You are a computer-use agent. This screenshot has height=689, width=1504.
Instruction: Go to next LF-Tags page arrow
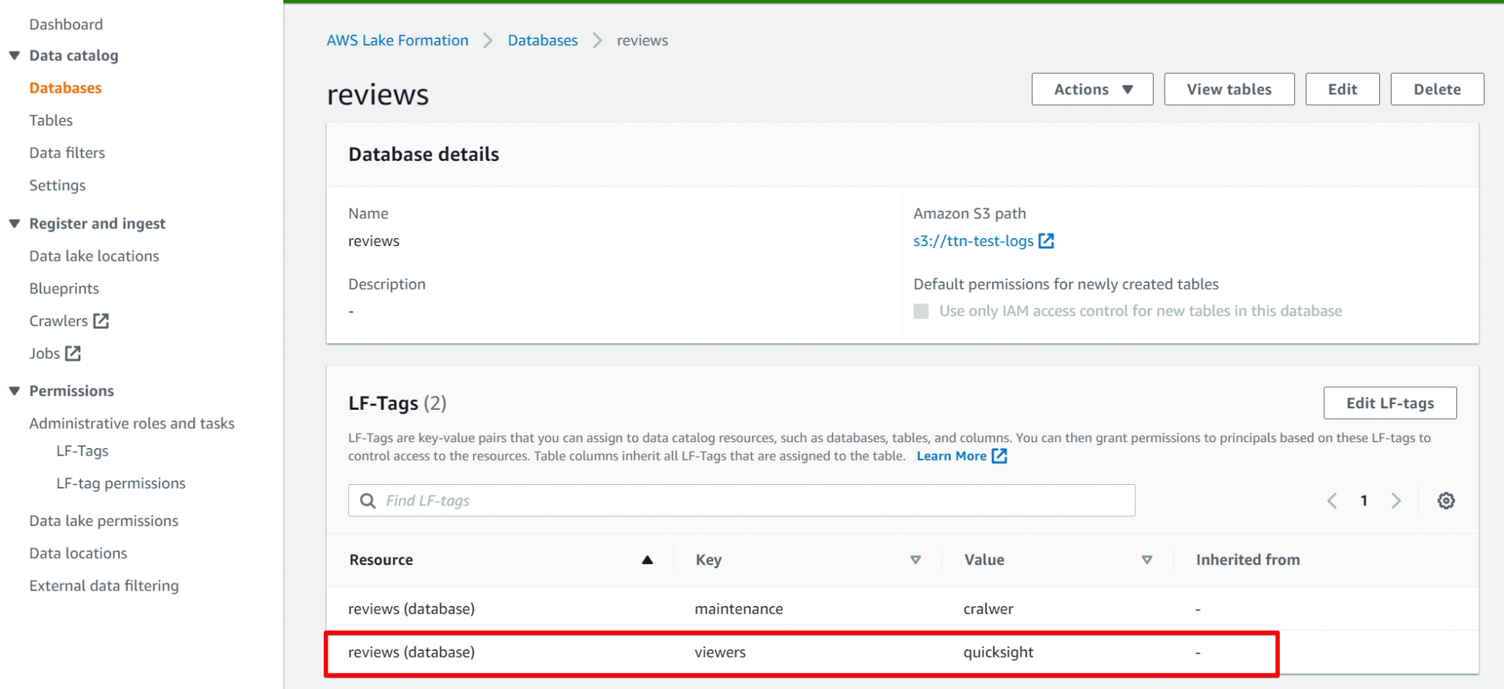point(1395,501)
